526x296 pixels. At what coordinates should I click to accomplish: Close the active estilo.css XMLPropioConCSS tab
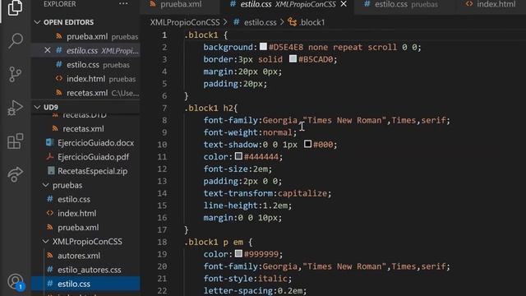click(x=344, y=4)
